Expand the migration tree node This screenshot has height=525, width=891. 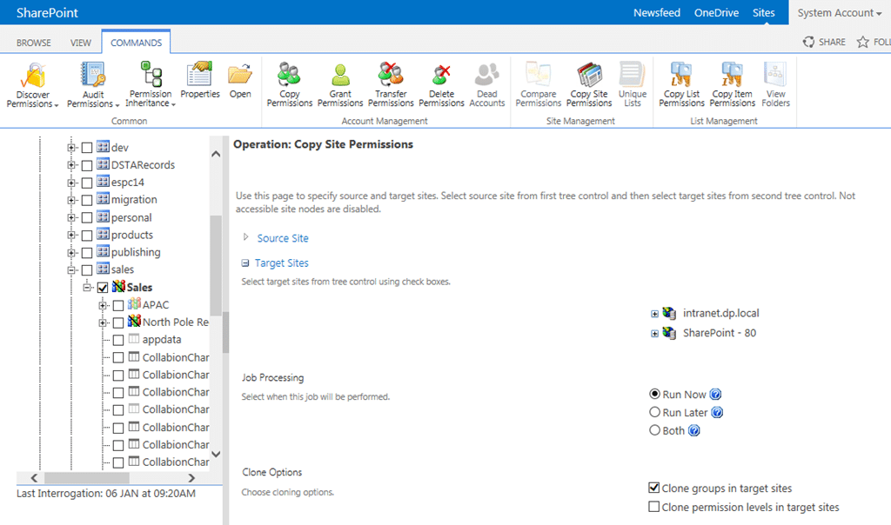coord(71,200)
